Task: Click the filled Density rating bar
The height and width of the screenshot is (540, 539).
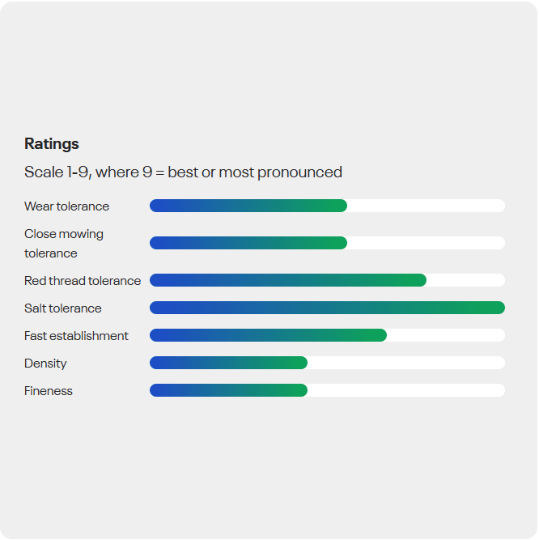Action: (228, 363)
